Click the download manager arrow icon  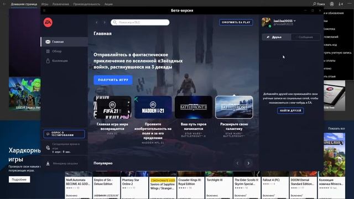(x=48, y=163)
